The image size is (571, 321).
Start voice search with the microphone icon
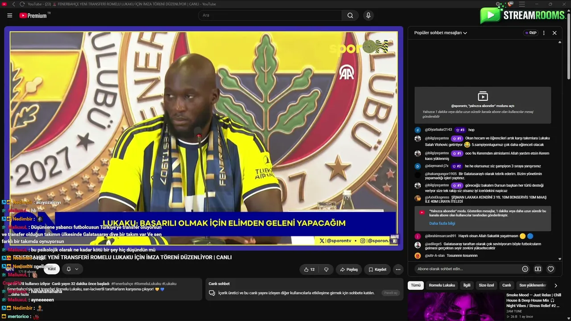tap(368, 15)
